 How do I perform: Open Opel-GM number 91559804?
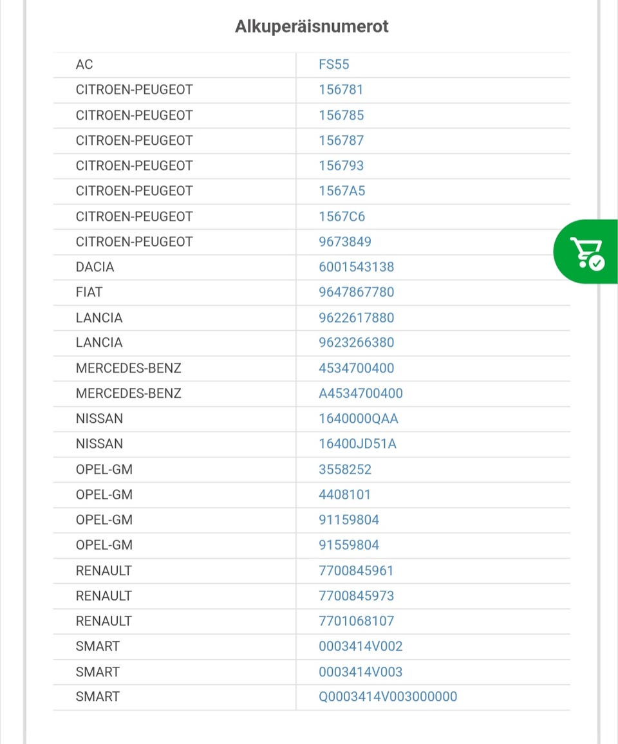coord(349,545)
